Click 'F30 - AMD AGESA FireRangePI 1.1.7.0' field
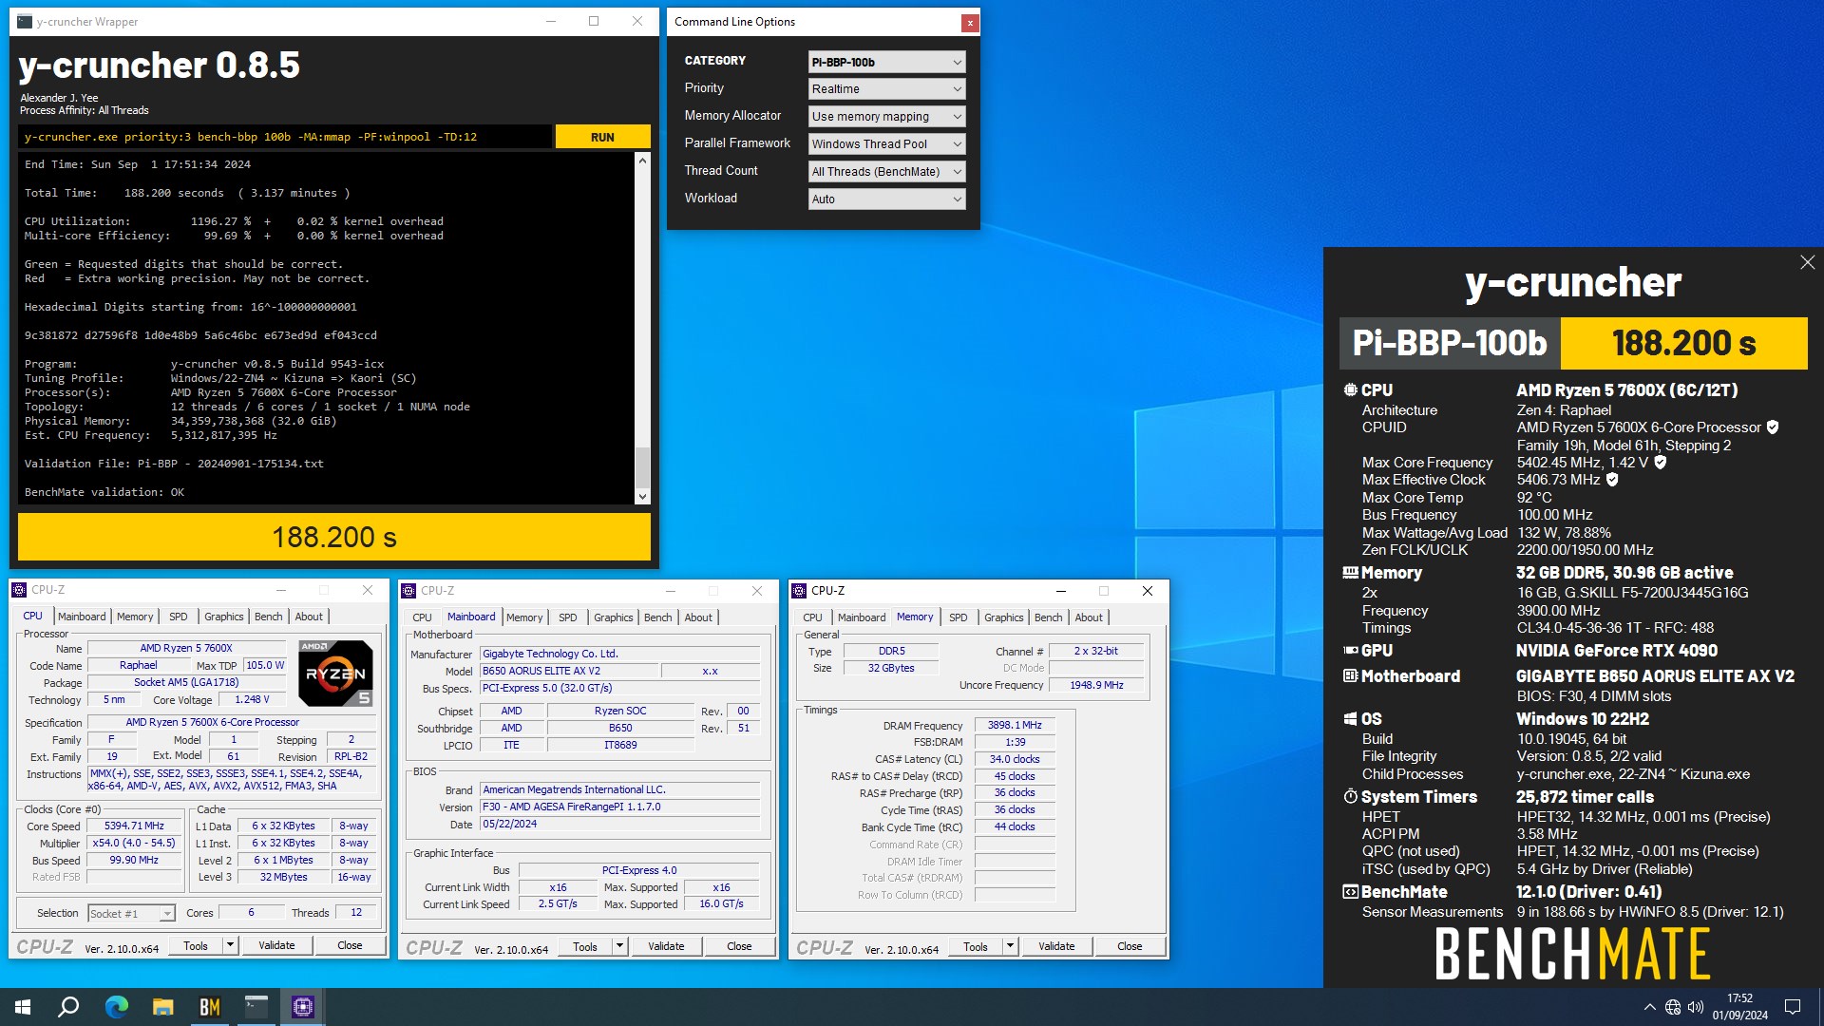 tap(620, 807)
